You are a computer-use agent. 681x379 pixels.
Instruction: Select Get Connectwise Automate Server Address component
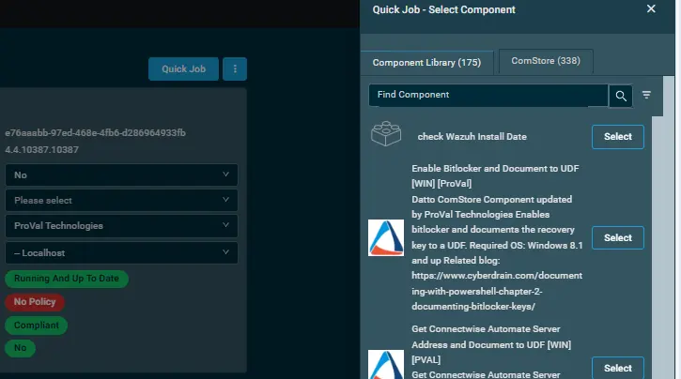[x=617, y=368]
